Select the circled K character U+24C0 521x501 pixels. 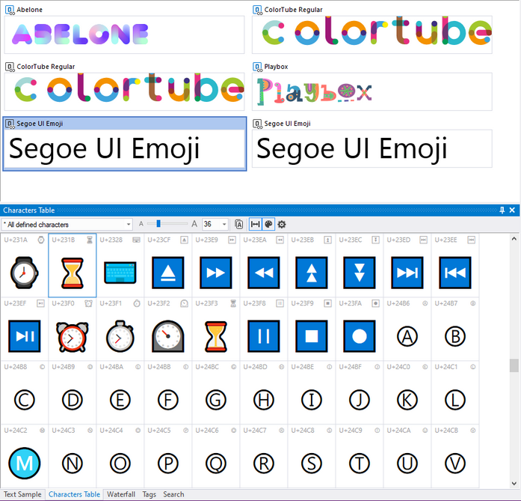click(x=407, y=392)
